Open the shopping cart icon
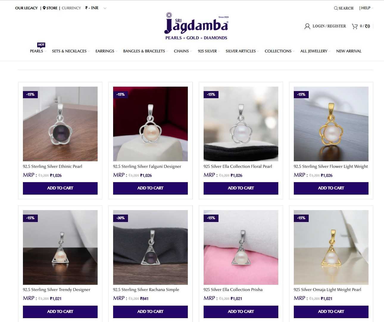This screenshot has height=322, width=384. 355,26
